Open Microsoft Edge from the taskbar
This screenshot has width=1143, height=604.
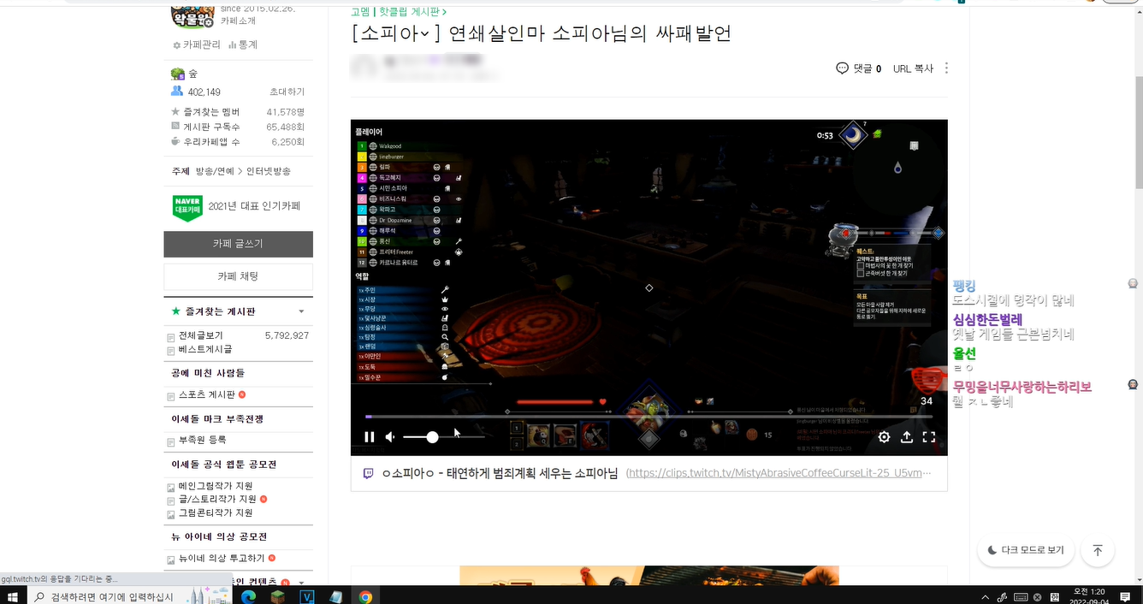tap(249, 596)
